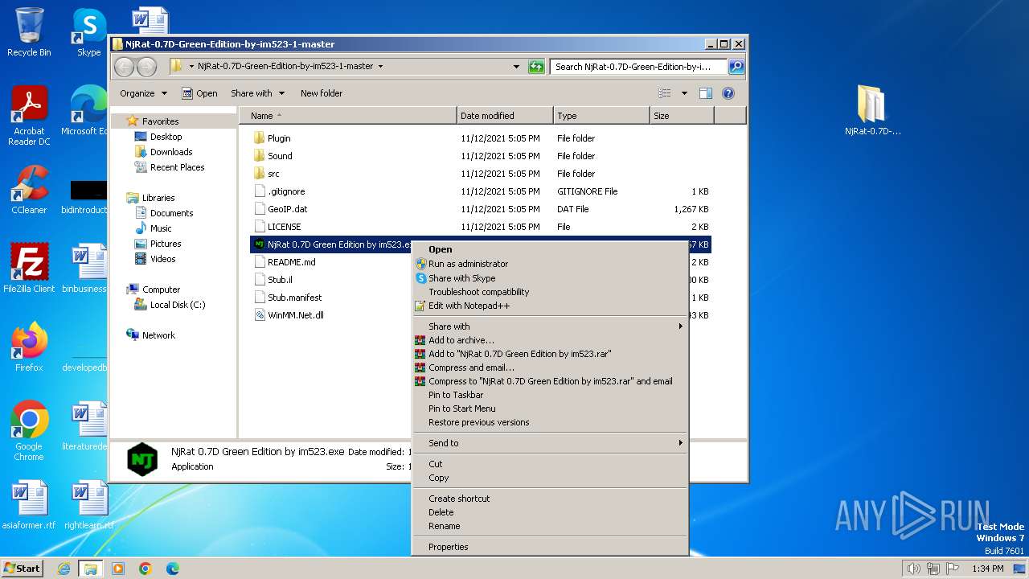Refresh the folder with green arrows button

536,67
